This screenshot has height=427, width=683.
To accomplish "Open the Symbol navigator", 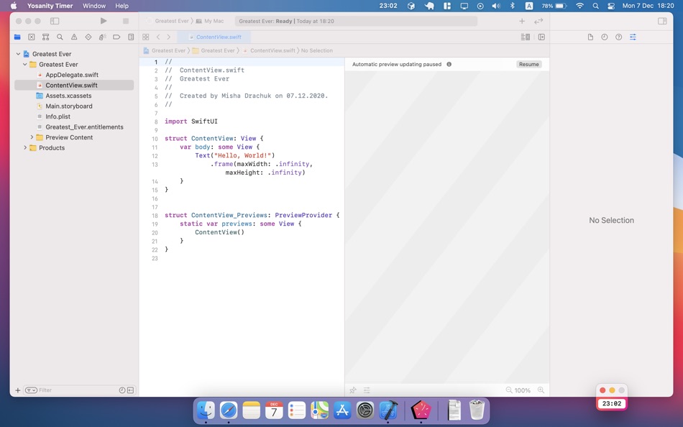I will point(45,37).
